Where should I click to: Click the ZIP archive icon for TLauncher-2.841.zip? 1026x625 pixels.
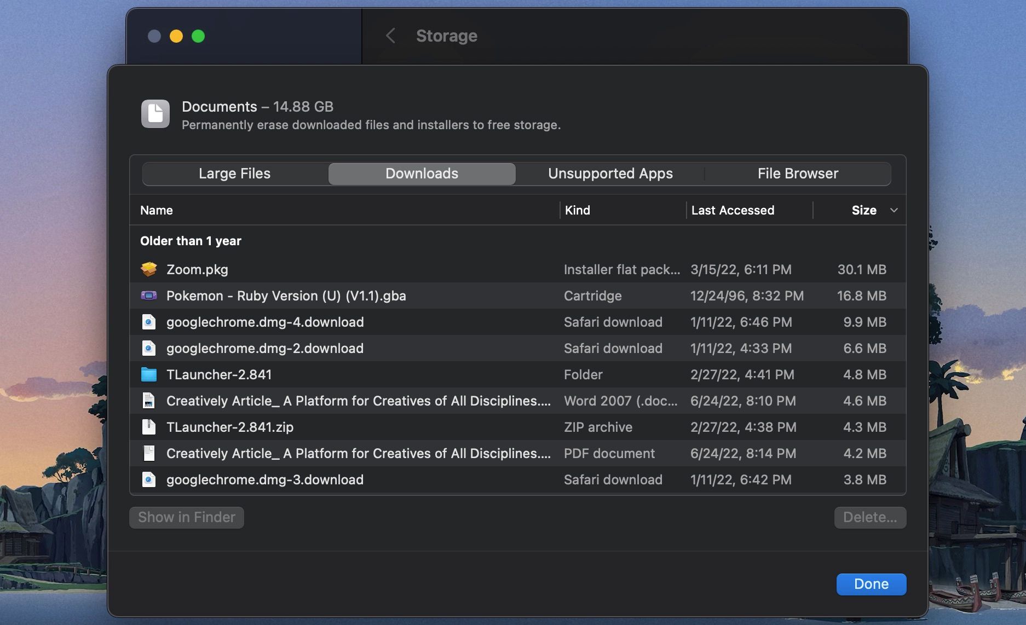coord(149,427)
